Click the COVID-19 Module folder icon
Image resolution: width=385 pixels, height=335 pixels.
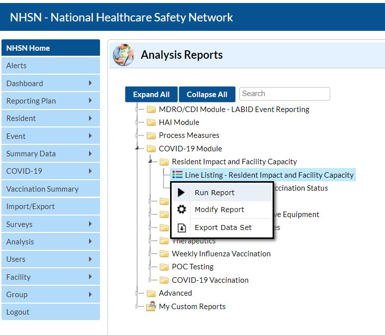coord(151,148)
